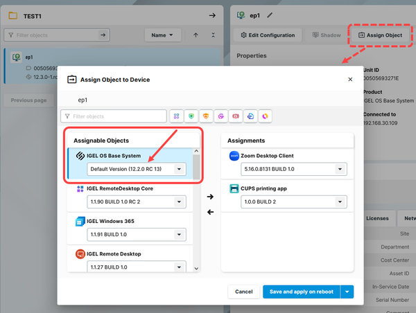Image resolution: width=416 pixels, height=313 pixels.
Task: Click the Assignable Objects list scrollbar
Action: 196,166
